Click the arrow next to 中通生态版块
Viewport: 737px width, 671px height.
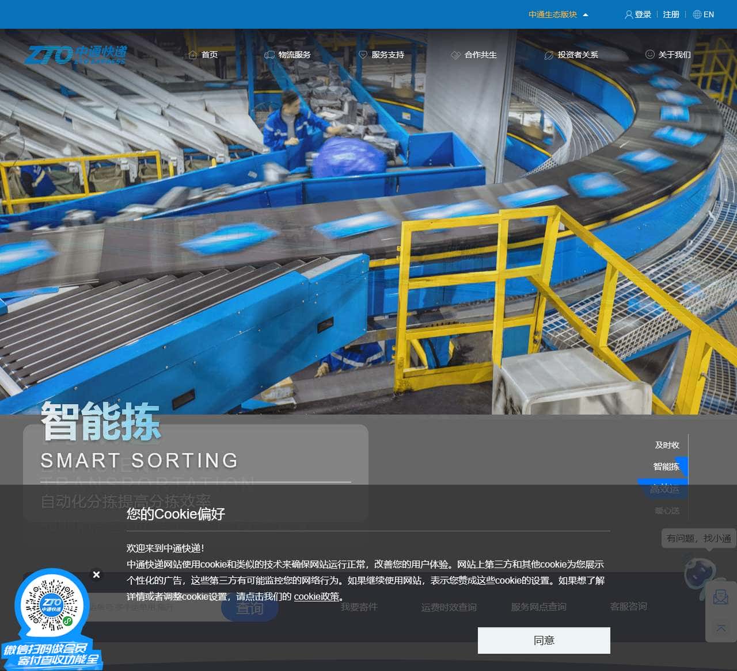(586, 15)
